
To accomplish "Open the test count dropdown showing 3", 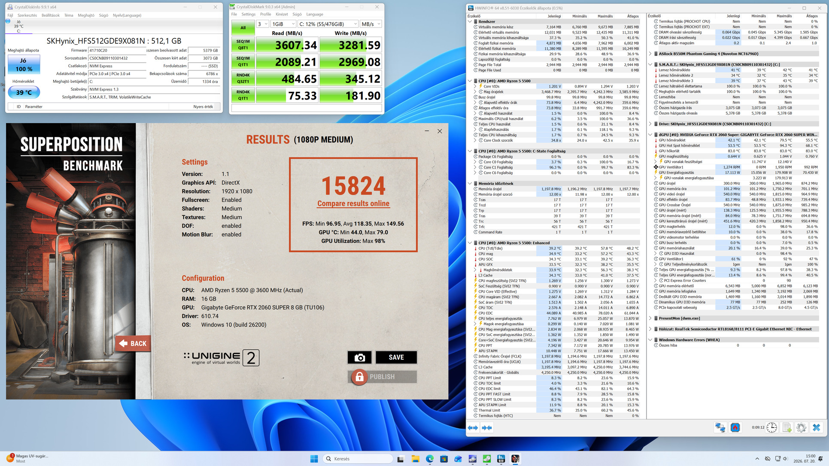I will pos(263,24).
